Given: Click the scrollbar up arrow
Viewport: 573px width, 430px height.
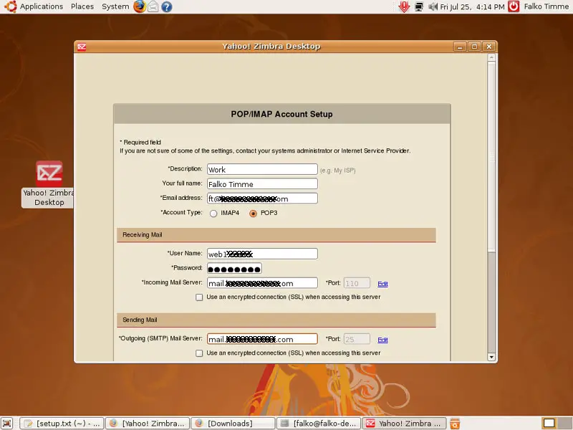Looking at the screenshot, I should pyautogui.click(x=491, y=58).
